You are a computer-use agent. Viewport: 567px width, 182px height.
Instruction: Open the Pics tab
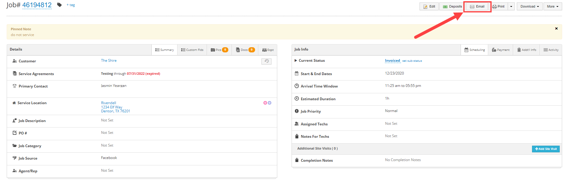[x=220, y=50]
